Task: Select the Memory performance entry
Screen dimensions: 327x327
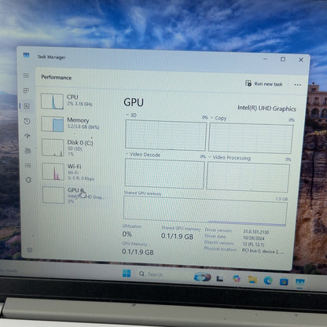Action: tap(73, 123)
